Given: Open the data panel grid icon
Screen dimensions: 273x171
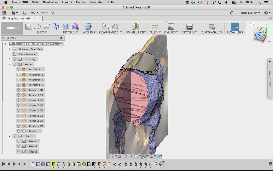Looking at the screenshot, I should click(x=4, y=13).
